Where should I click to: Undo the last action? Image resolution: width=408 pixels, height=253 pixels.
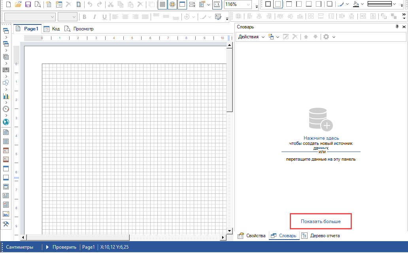90,4
